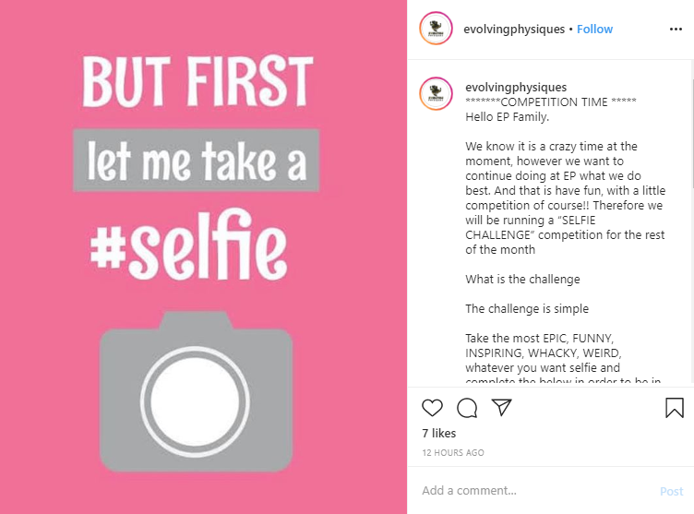The image size is (694, 514).
Task: Click the gray camera graphic in image
Action: click(x=196, y=391)
